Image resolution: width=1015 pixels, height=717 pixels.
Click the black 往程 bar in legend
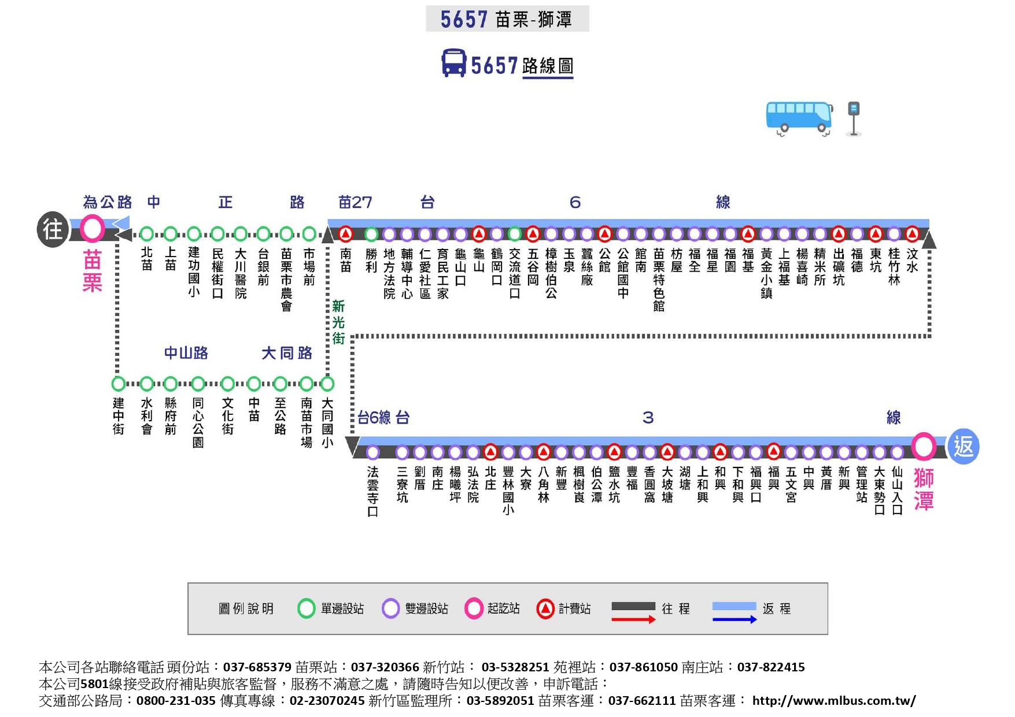coord(633,606)
